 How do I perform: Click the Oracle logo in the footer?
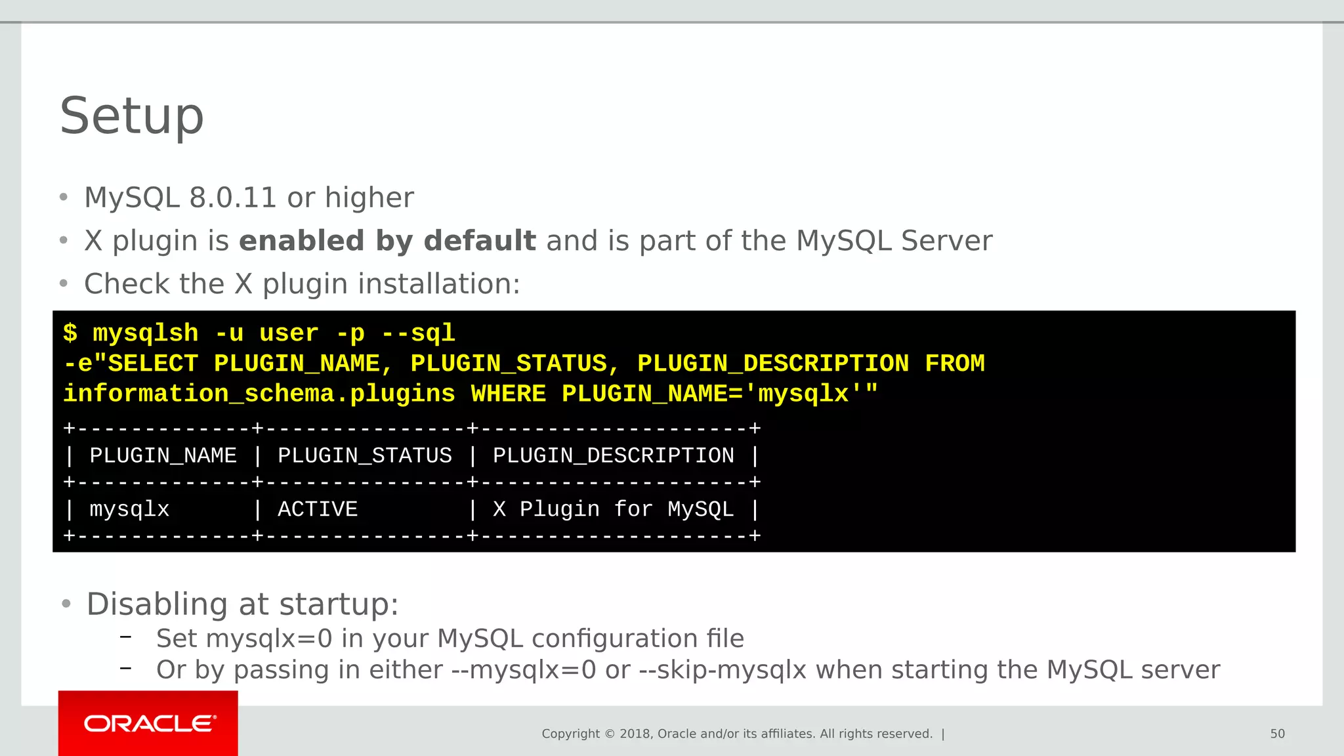point(150,723)
